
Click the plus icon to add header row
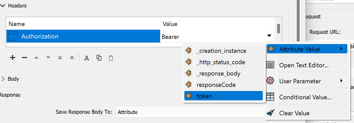12,58
